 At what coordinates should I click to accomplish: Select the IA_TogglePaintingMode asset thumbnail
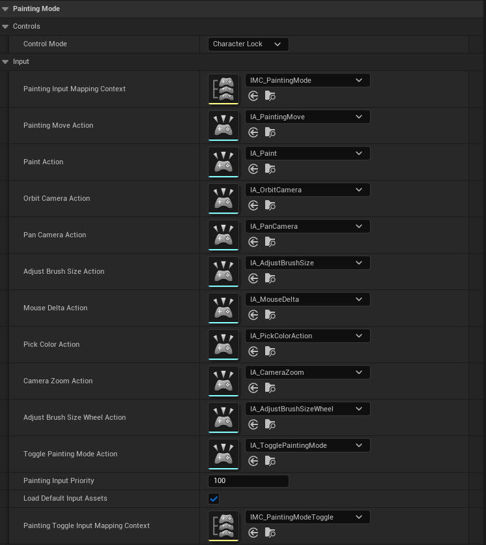[223, 454]
